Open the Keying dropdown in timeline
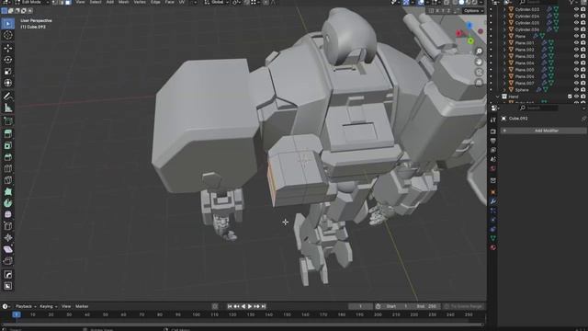The width and height of the screenshot is (588, 331). point(48,306)
